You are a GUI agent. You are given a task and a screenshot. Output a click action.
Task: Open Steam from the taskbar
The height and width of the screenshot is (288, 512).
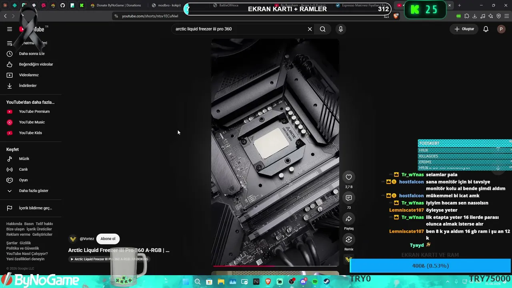(x=326, y=282)
